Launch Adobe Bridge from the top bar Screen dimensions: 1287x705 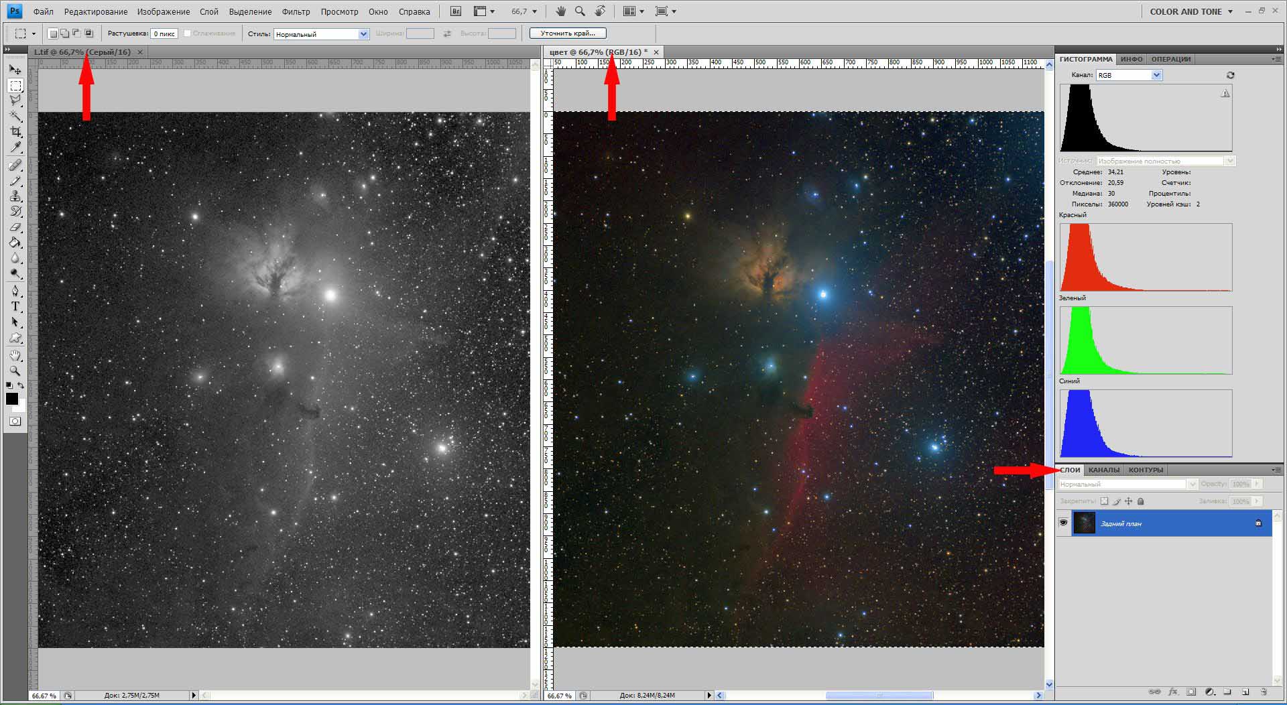(456, 11)
